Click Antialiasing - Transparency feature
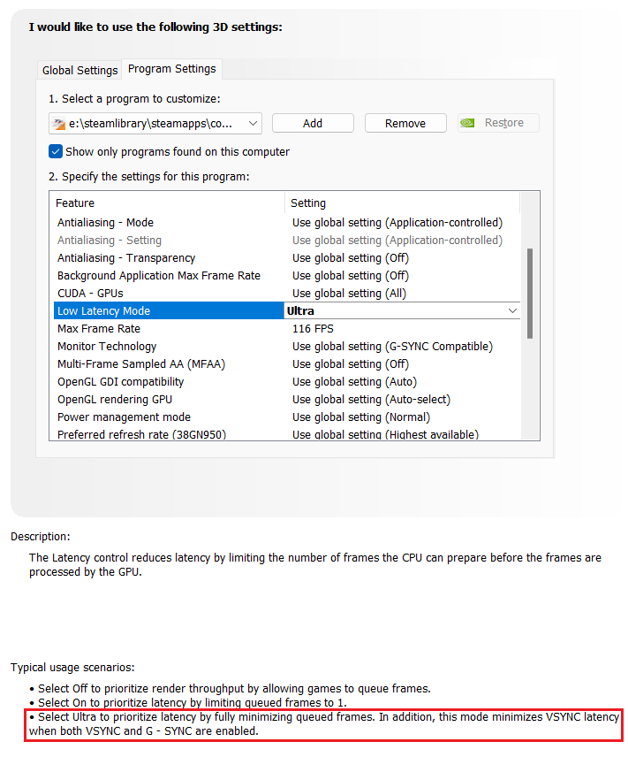Screen dimensions: 628x757 click(x=126, y=258)
